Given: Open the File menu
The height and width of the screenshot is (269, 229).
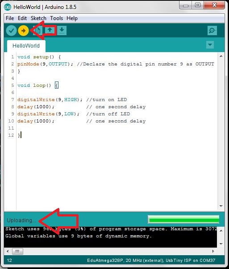Looking at the screenshot, I should pyautogui.click(x=10, y=18).
